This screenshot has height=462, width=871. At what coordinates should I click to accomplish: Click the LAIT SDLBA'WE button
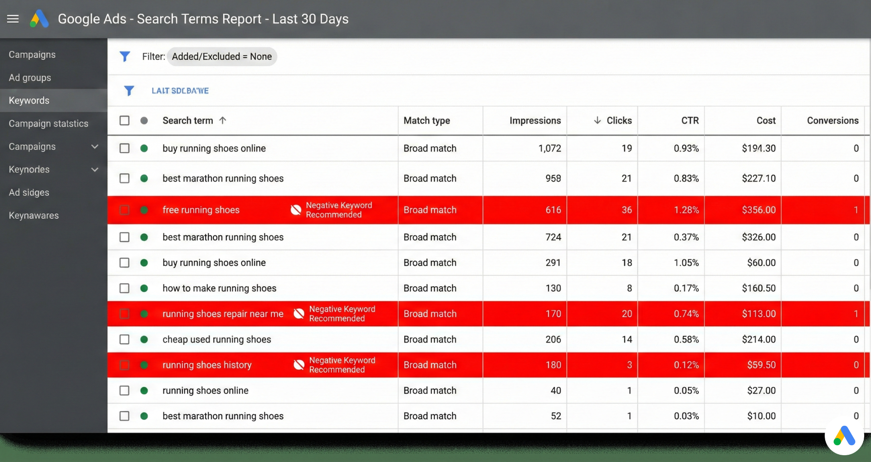pyautogui.click(x=180, y=90)
